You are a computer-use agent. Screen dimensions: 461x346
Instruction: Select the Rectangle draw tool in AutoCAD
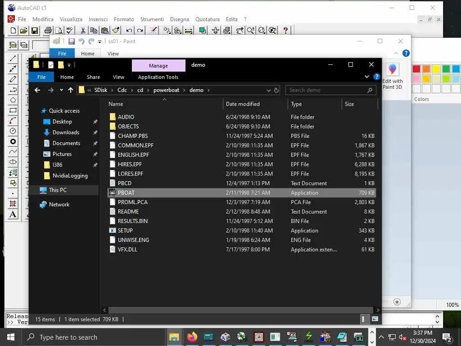pyautogui.click(x=13, y=110)
